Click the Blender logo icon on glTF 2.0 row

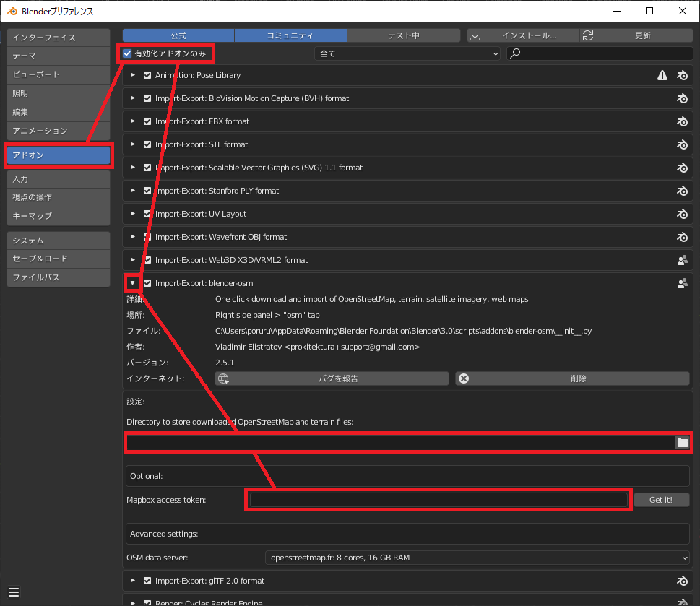[681, 581]
